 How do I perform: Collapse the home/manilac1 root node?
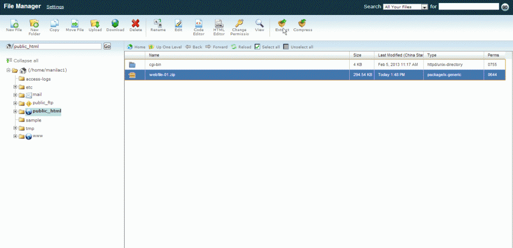coord(9,70)
